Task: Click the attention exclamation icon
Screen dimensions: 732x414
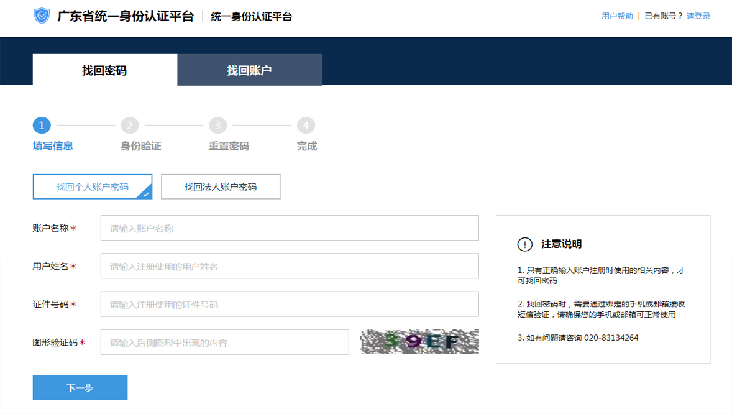Action: (x=524, y=244)
